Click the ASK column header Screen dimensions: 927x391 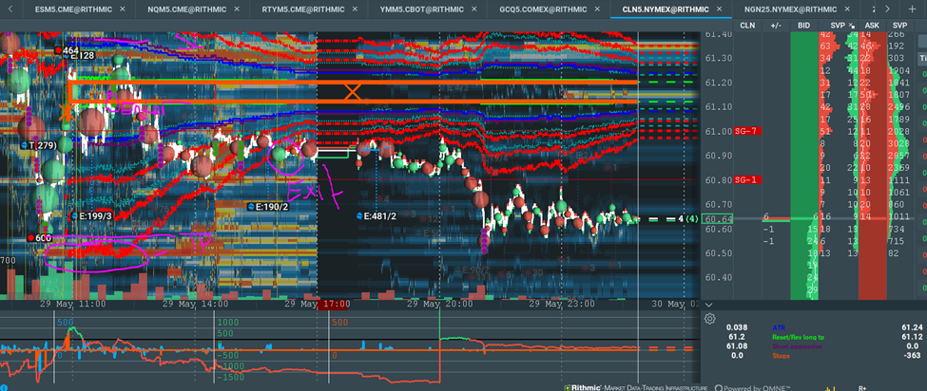tap(872, 26)
